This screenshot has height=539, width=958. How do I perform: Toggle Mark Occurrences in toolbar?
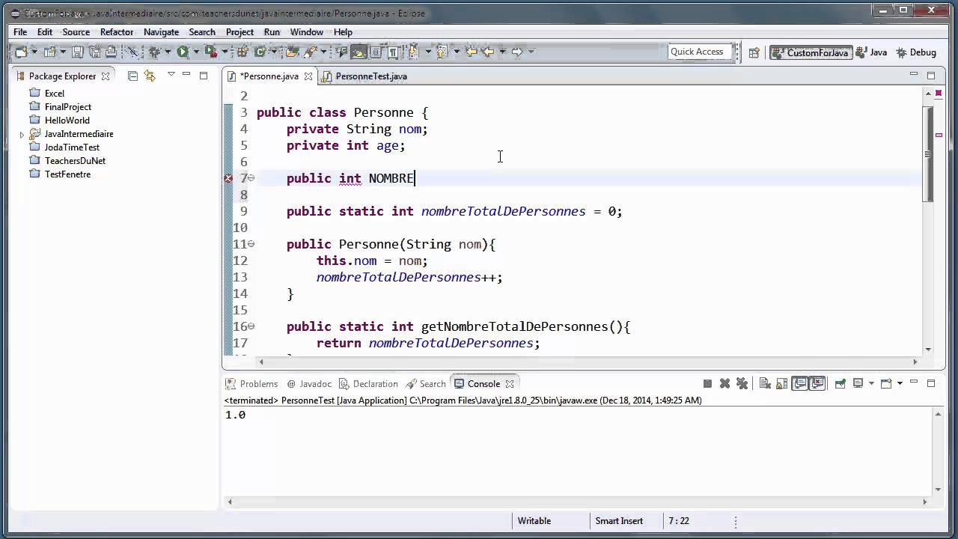359,52
